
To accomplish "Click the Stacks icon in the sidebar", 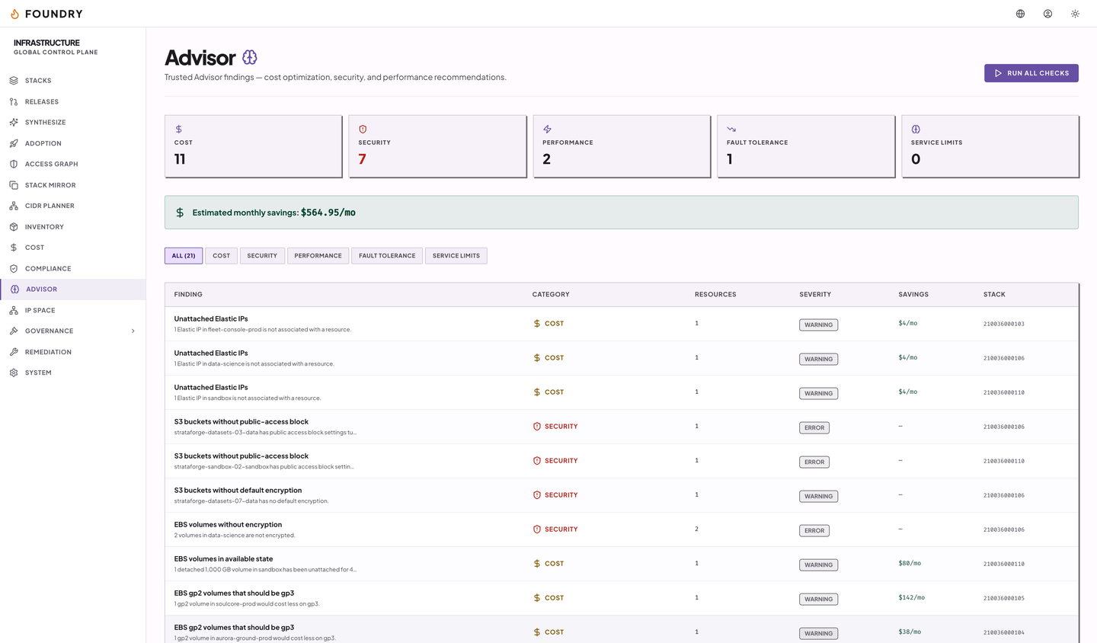I will click(x=14, y=81).
